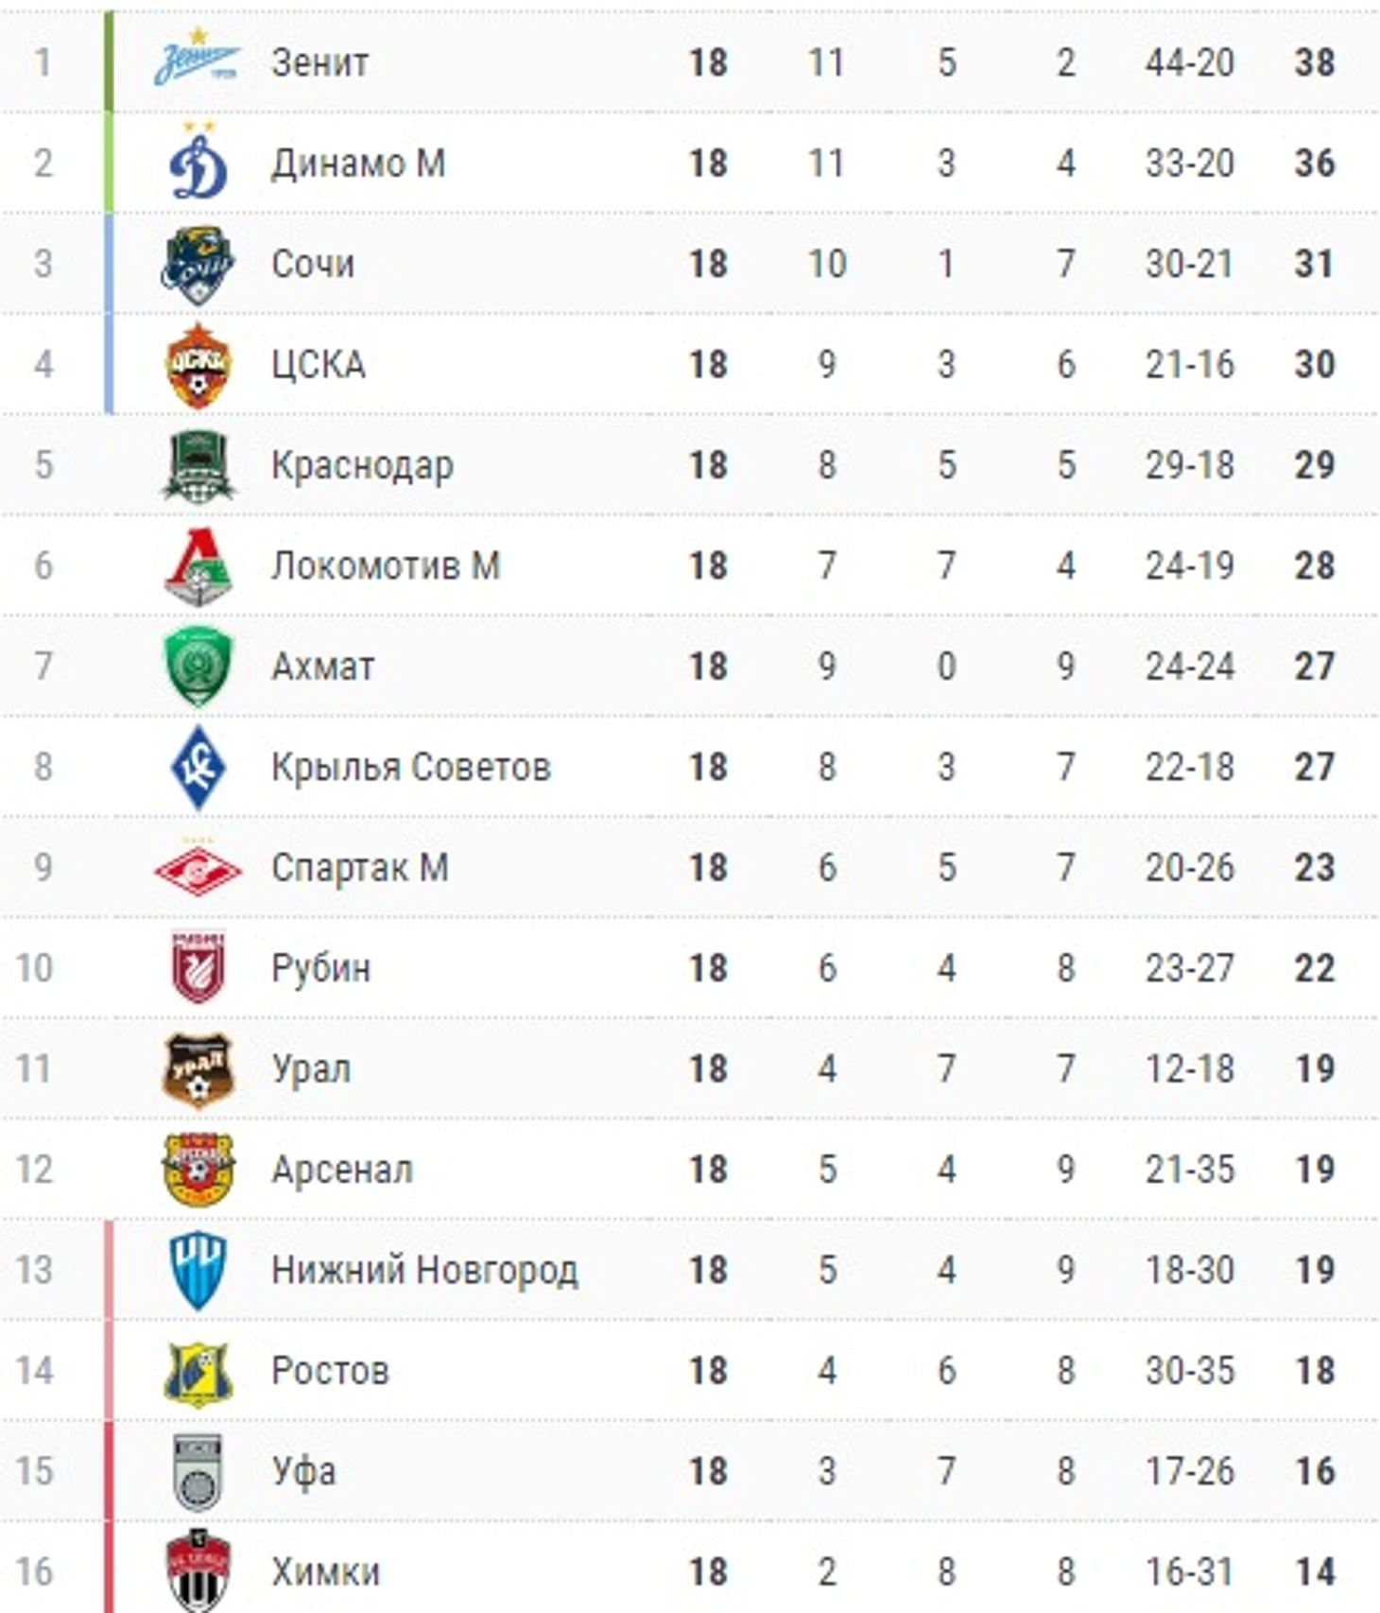Select Зенит's 38 points value

(1315, 62)
